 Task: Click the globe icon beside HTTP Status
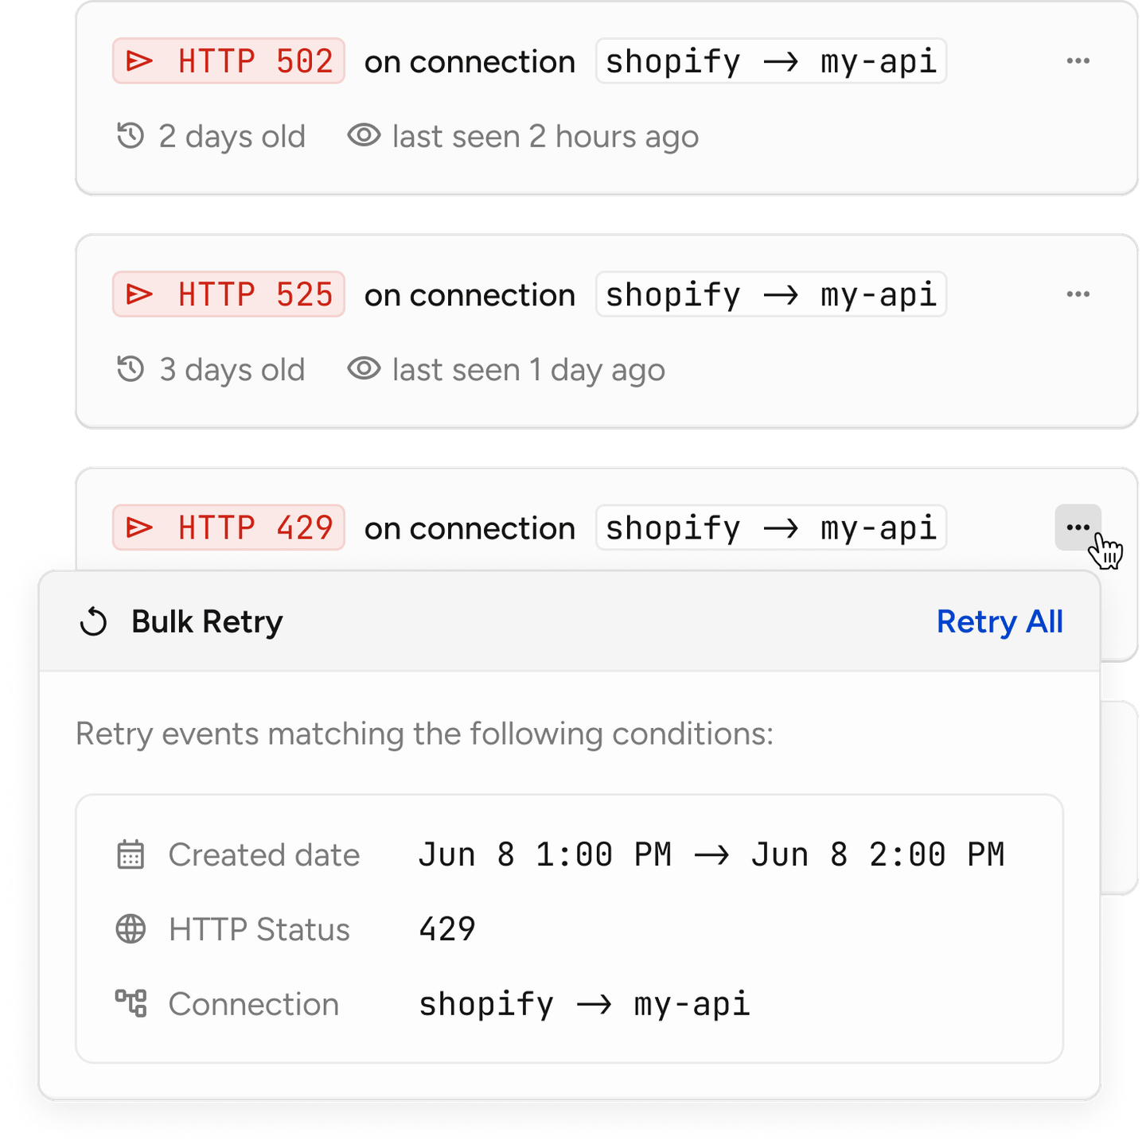coord(131,929)
